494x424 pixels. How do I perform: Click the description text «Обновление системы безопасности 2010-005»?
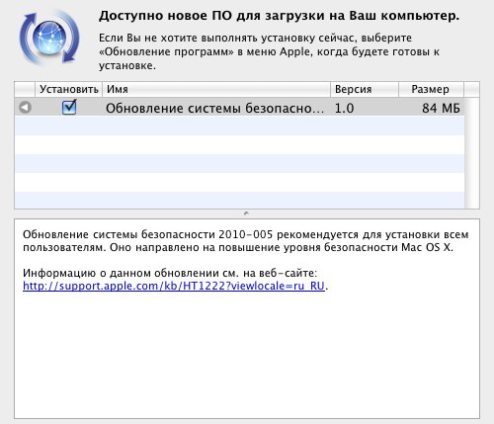coord(148,234)
